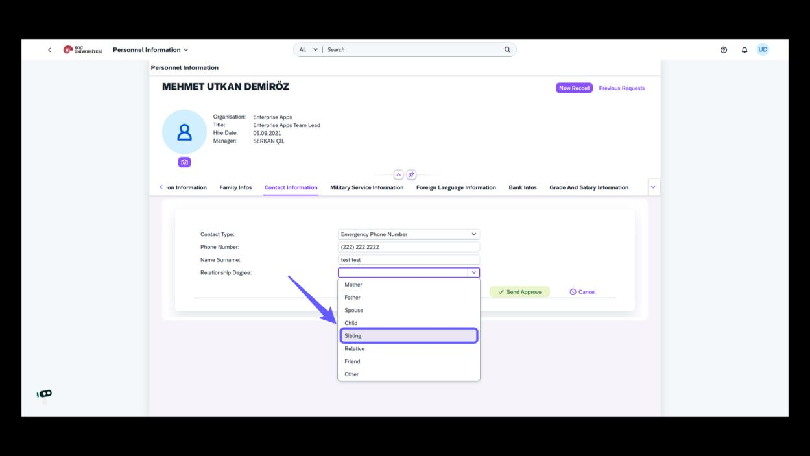810x456 pixels.
Task: Open the Bank Infos tab
Action: (x=523, y=187)
